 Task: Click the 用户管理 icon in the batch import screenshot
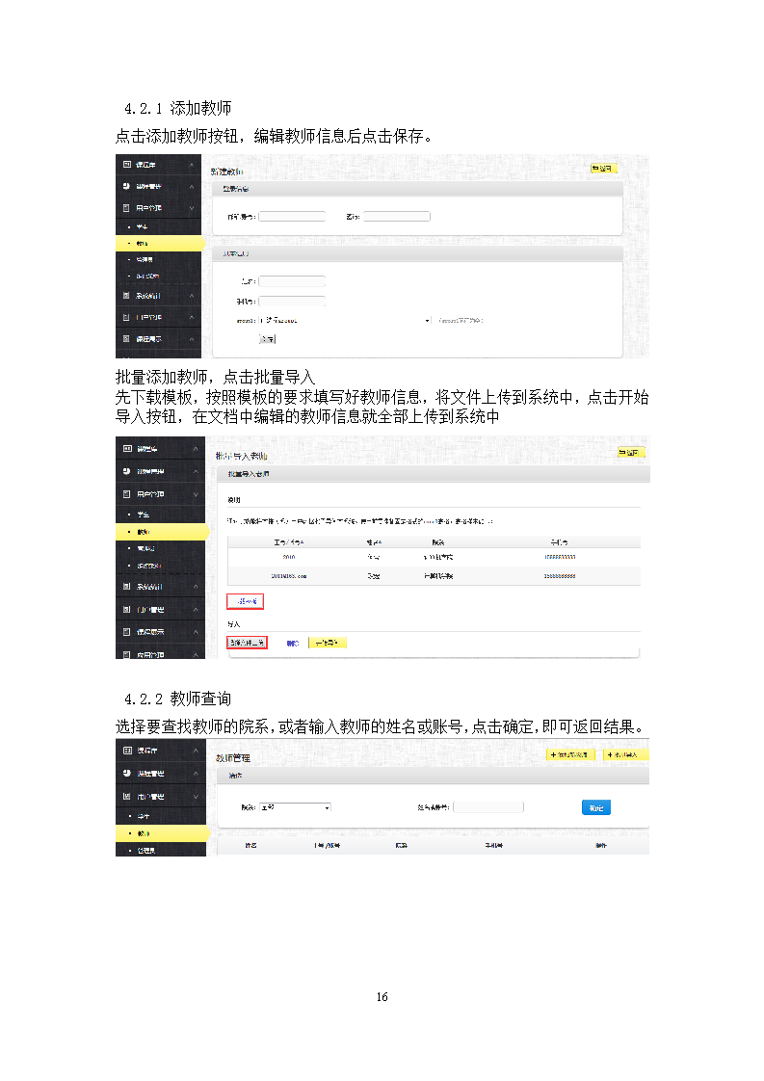click(127, 494)
